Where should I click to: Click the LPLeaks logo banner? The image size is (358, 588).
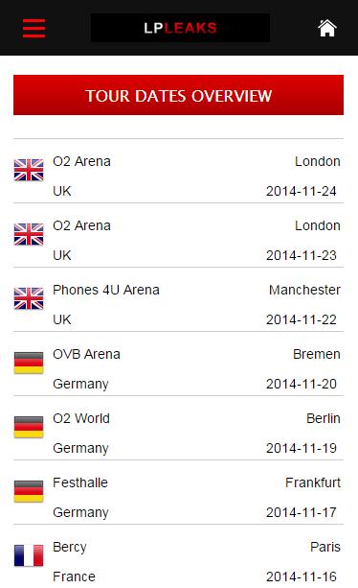tap(180, 28)
